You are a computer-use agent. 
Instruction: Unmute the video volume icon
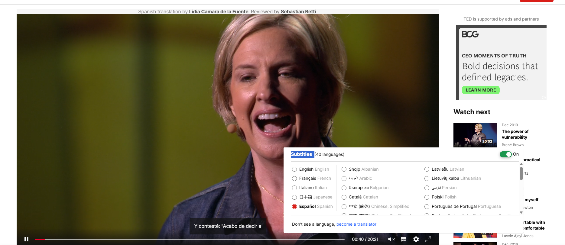[391, 239]
